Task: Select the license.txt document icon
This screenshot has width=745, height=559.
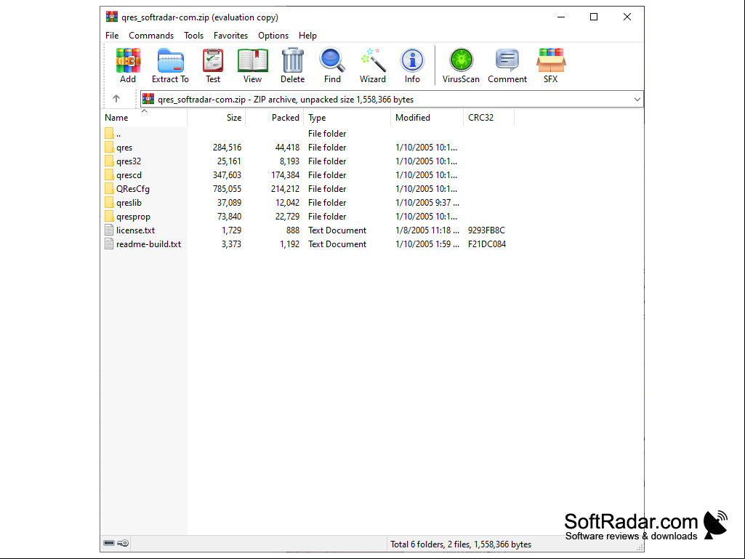Action: click(x=109, y=230)
